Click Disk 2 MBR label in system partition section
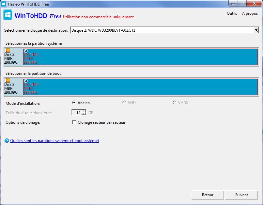263x205 pixels. (x=11, y=58)
